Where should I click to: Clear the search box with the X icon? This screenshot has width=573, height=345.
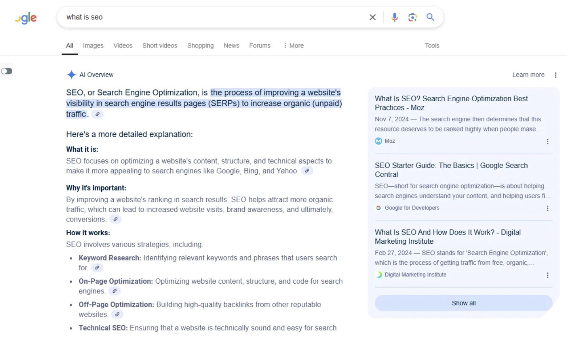pyautogui.click(x=373, y=17)
